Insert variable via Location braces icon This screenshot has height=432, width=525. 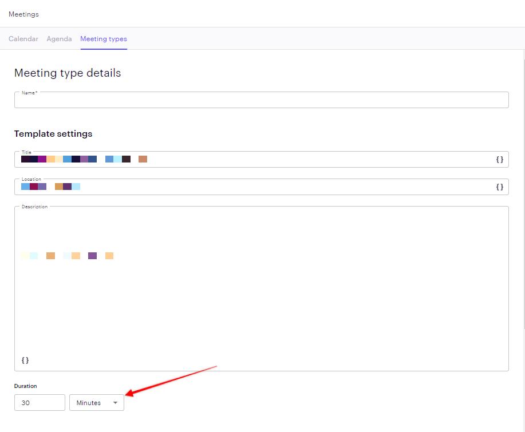pos(500,187)
